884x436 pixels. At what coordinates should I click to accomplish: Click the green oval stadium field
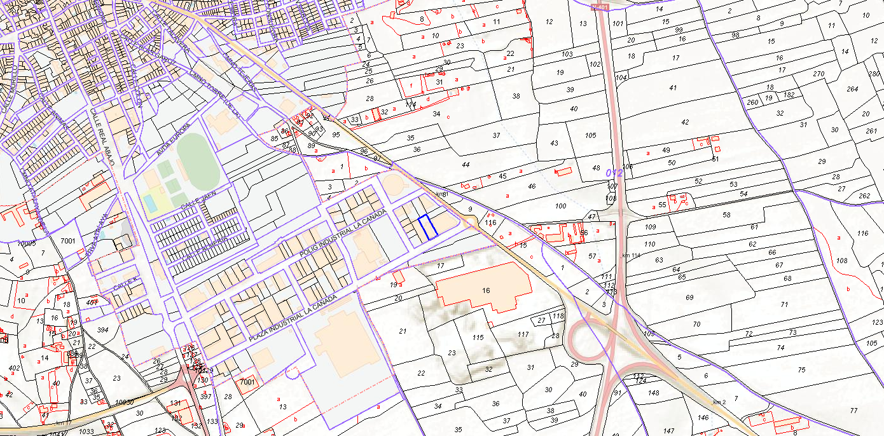pos(197,160)
